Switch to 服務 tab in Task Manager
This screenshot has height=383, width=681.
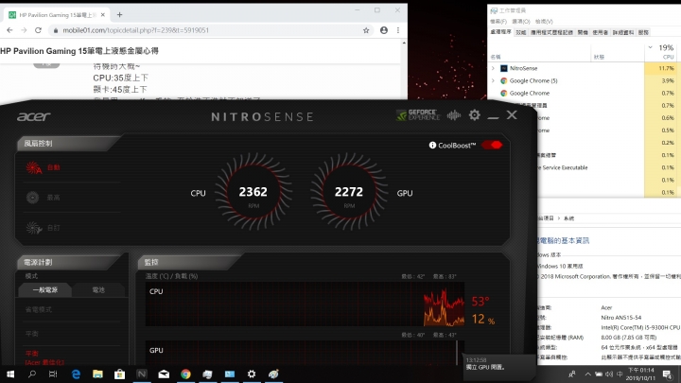(x=643, y=32)
